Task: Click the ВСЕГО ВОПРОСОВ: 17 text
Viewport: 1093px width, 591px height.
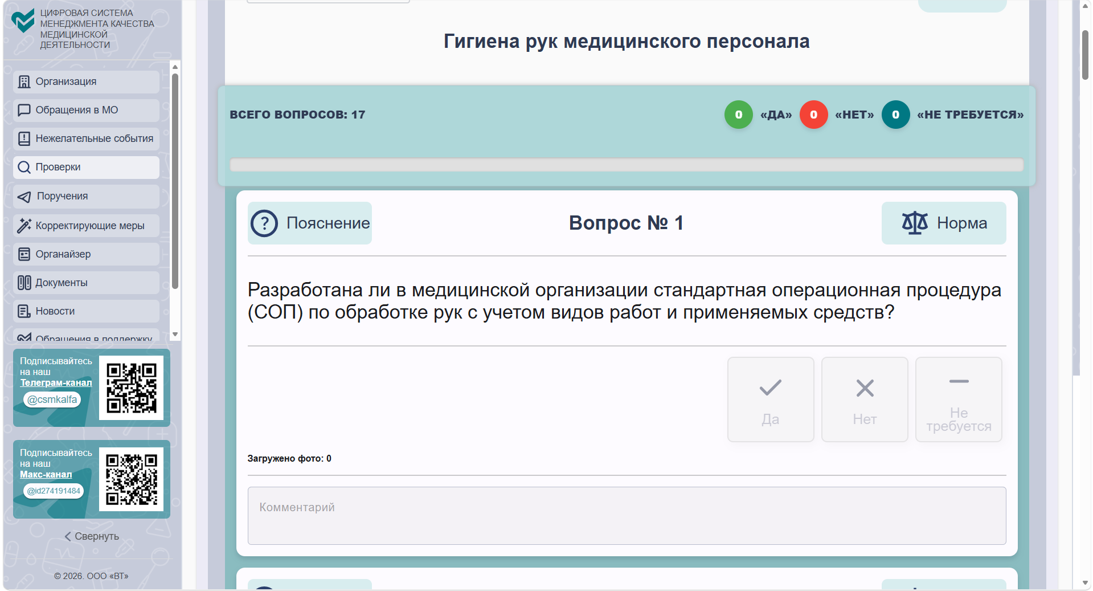Action: 297,115
